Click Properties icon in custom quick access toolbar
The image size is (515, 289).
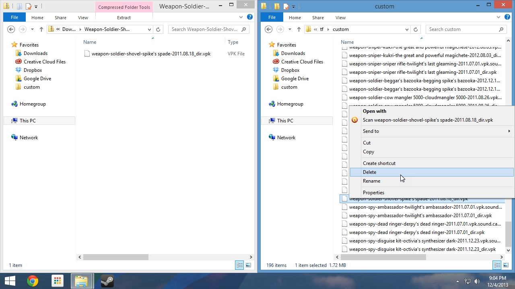[286, 6]
